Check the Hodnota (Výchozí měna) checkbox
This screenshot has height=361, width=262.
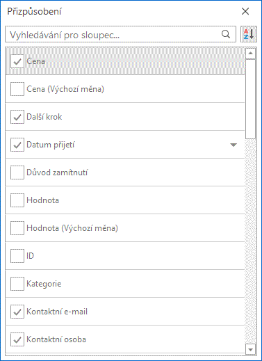tap(17, 228)
